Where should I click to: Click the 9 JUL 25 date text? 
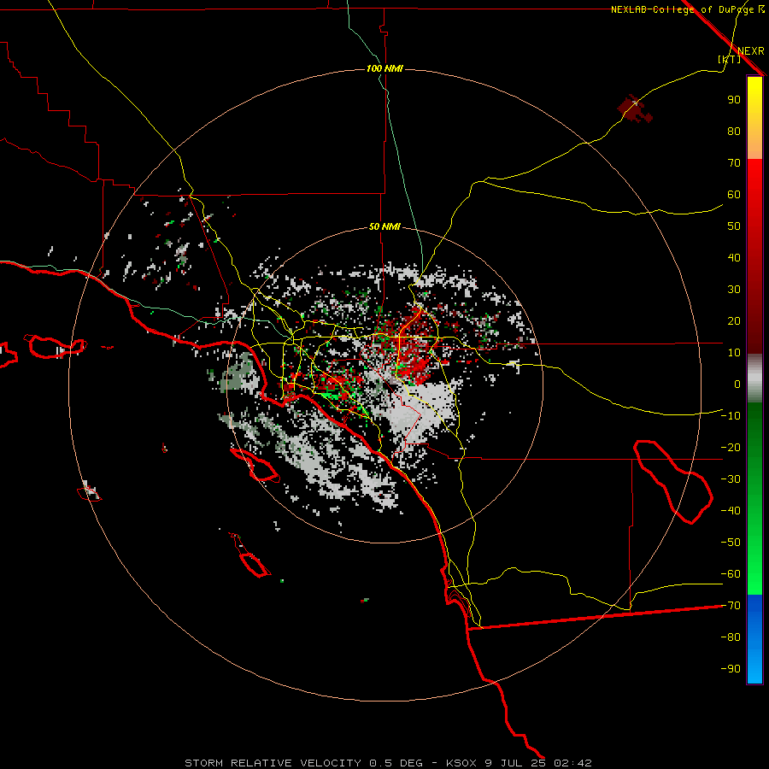pos(516,763)
